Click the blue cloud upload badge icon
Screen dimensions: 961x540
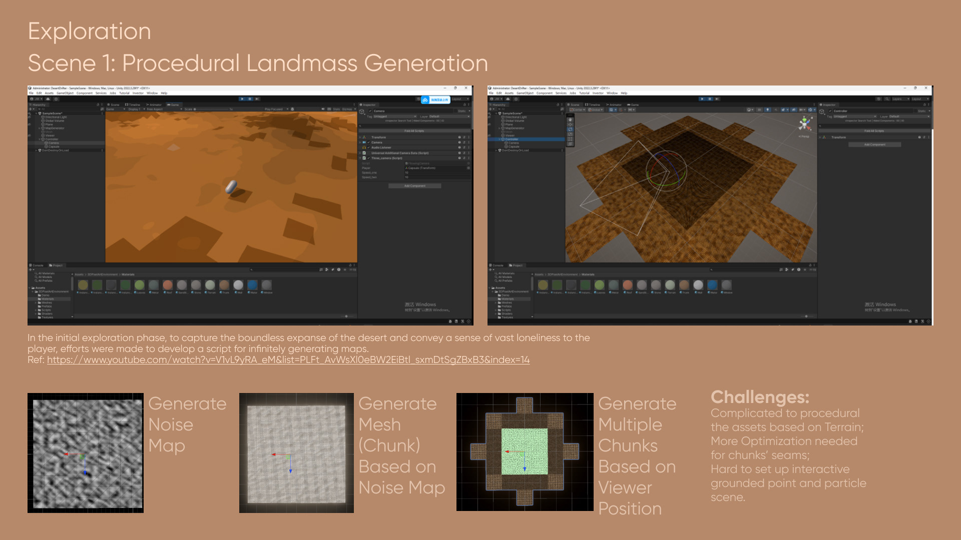pos(425,100)
